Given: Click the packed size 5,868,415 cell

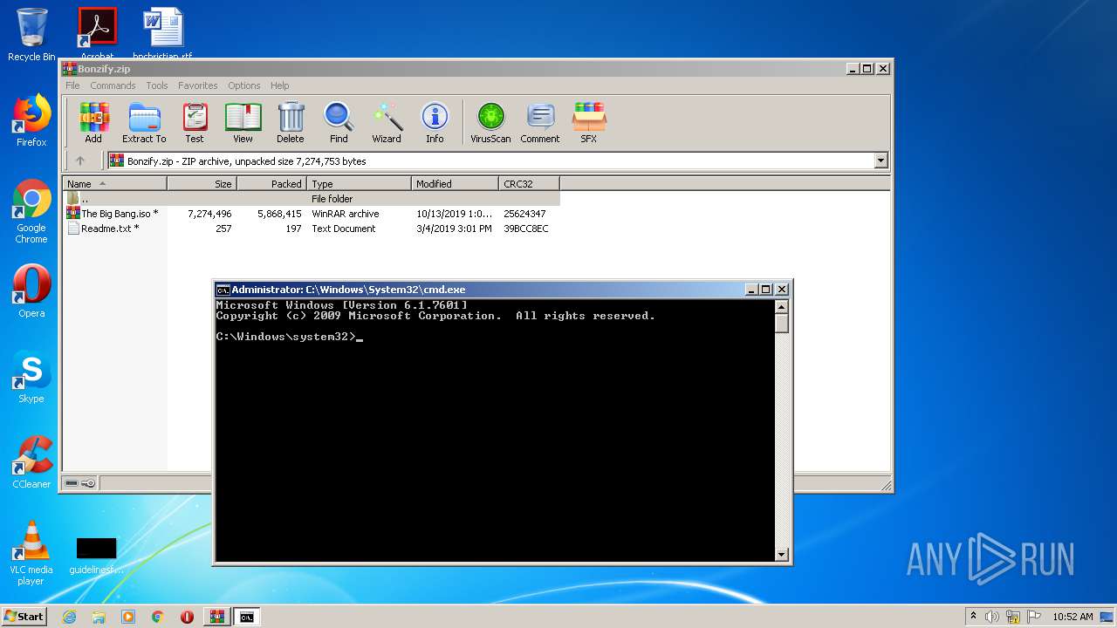Looking at the screenshot, I should coord(279,214).
